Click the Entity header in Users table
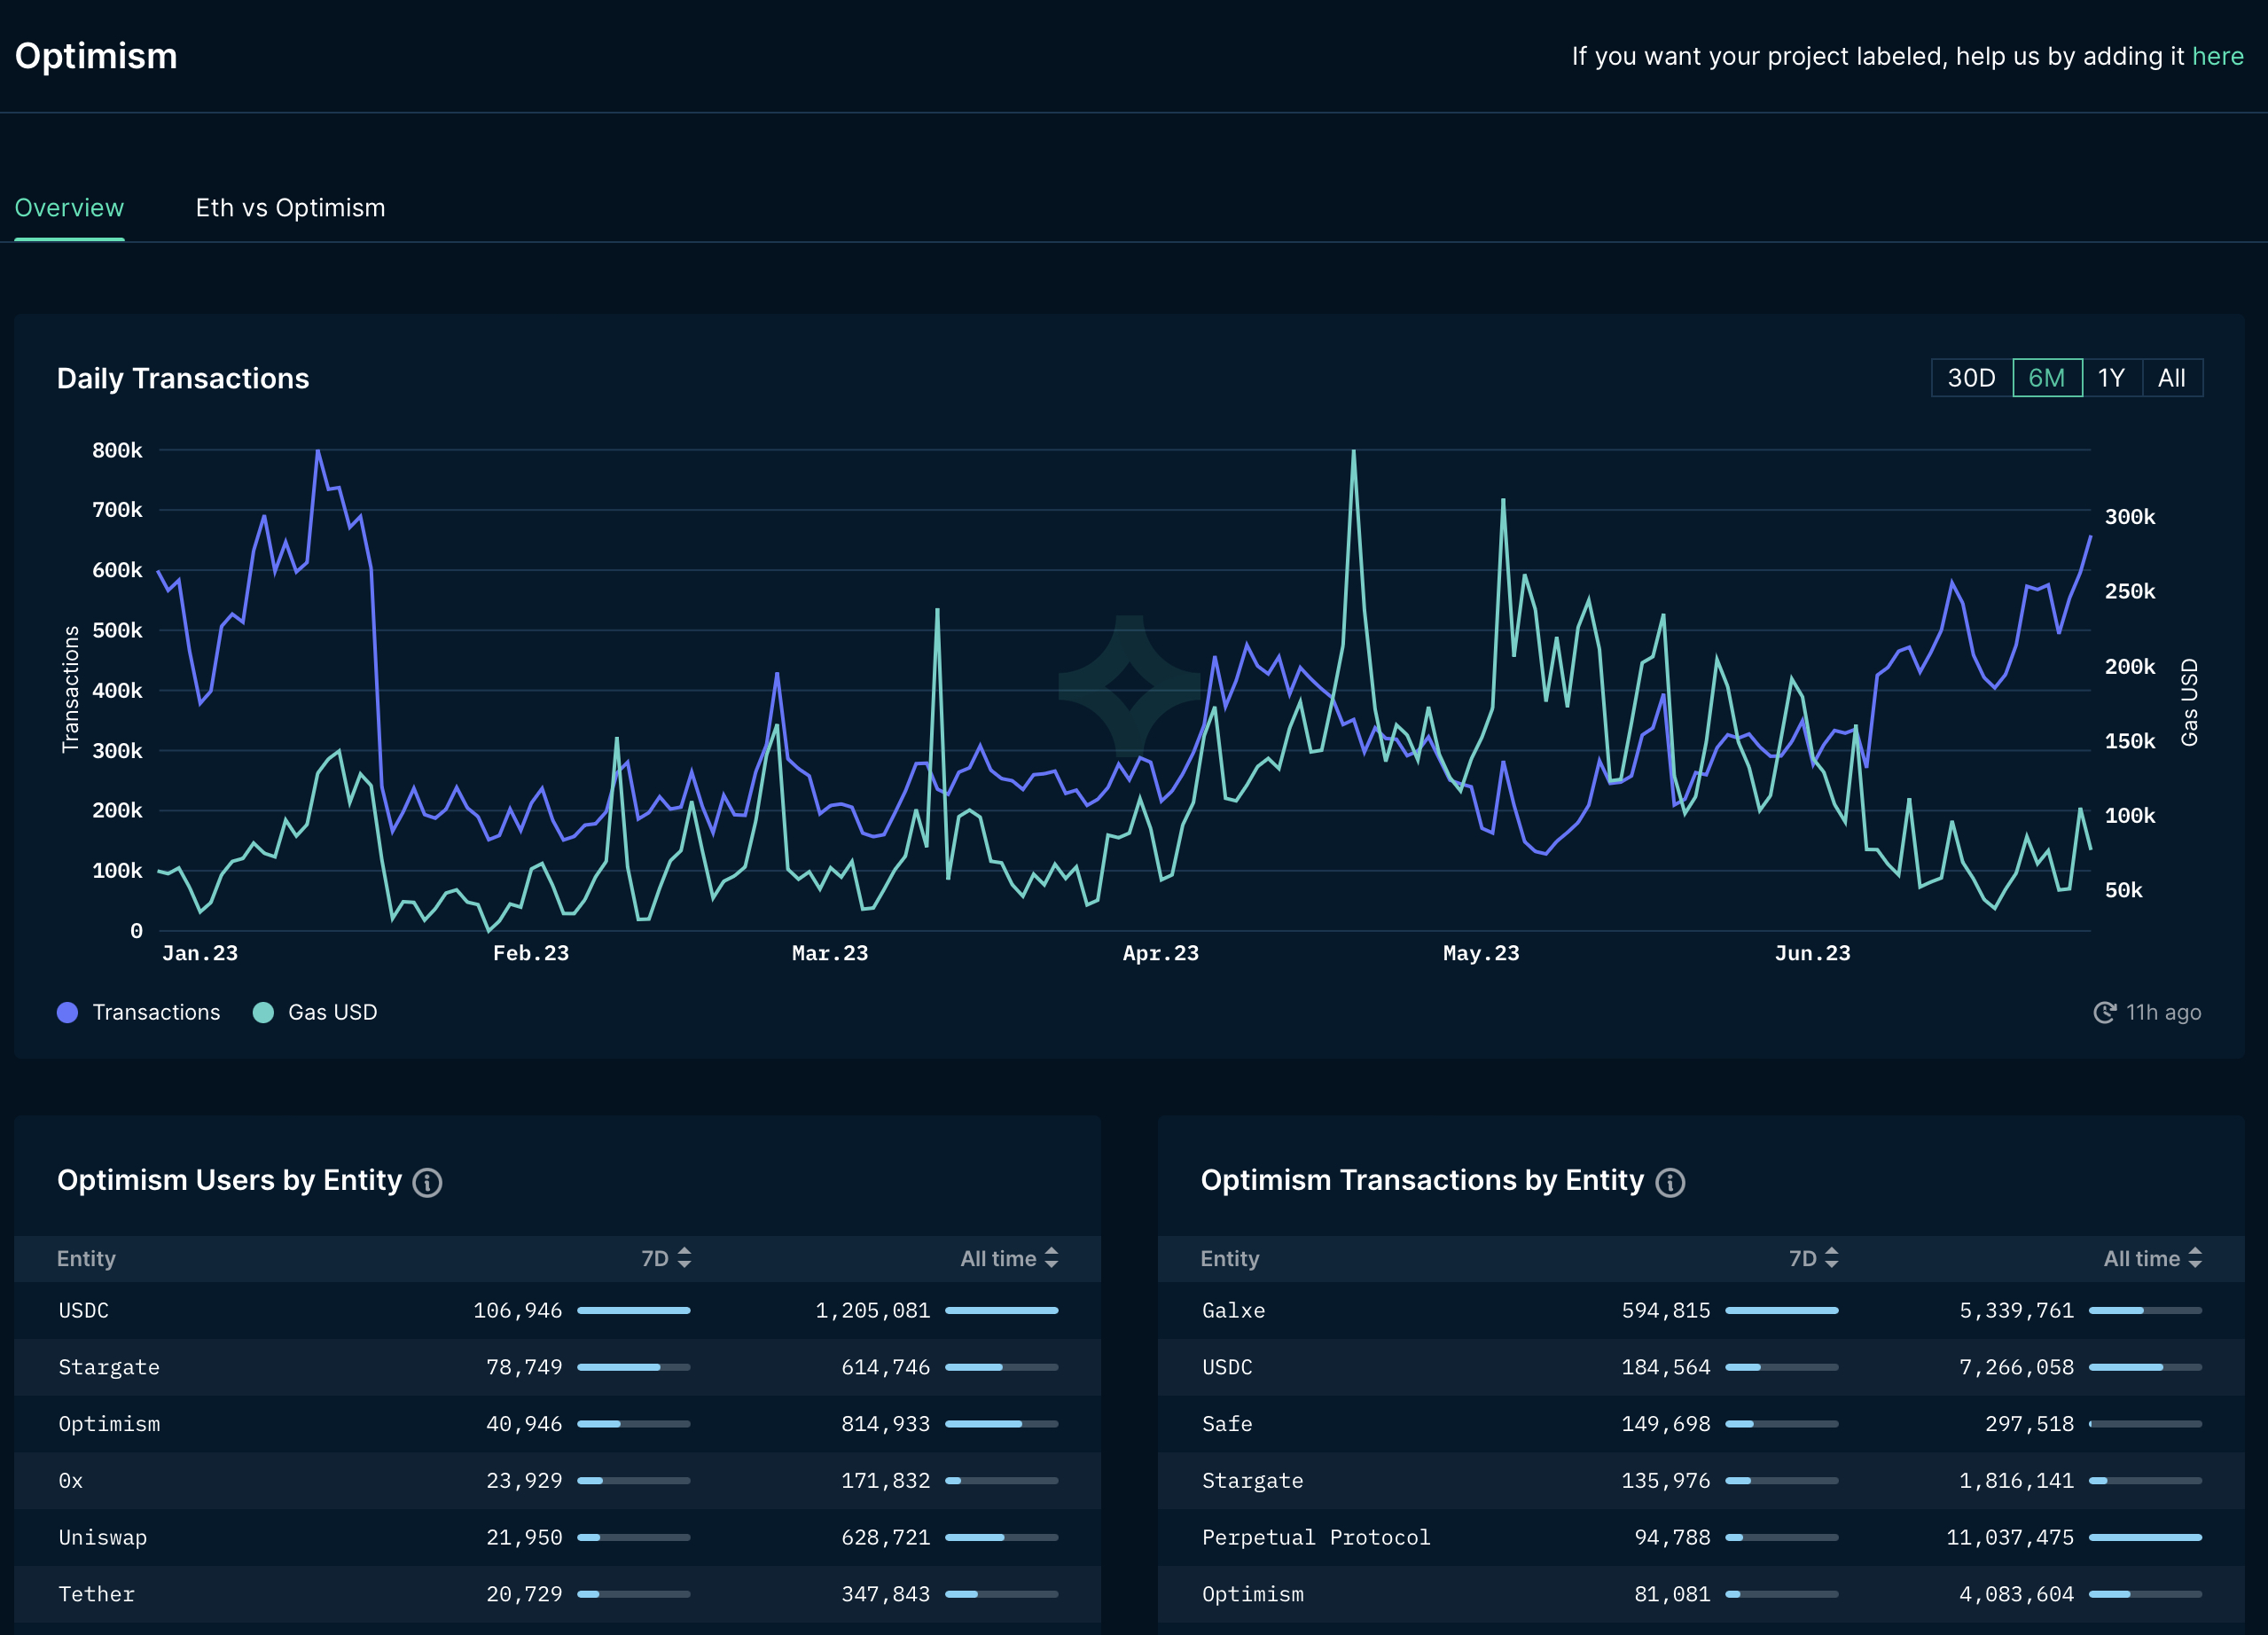2268x1635 pixels. tap(86, 1258)
